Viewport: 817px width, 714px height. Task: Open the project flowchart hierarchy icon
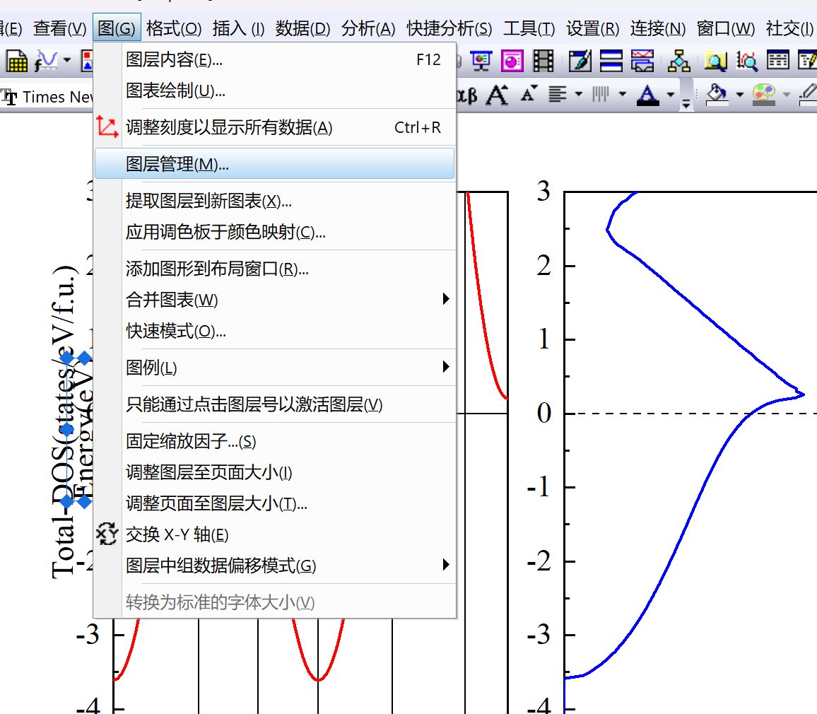pos(679,61)
